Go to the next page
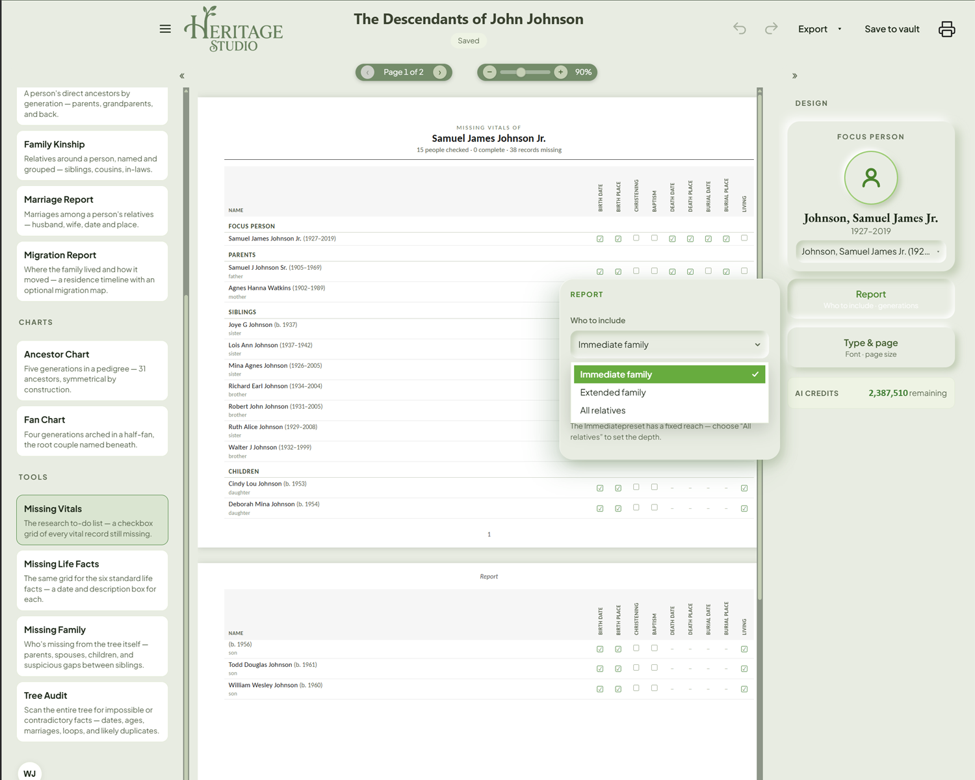975x780 pixels. point(440,72)
